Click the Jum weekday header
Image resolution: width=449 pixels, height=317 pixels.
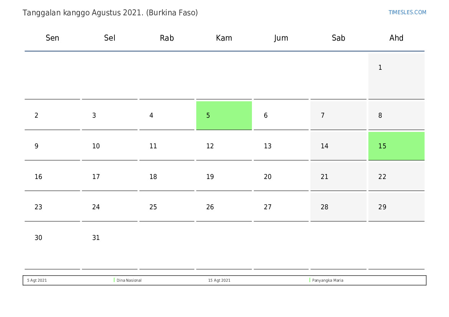[x=281, y=38]
